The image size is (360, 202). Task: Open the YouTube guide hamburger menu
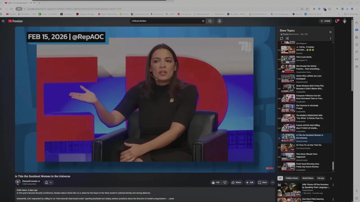coord(3,21)
